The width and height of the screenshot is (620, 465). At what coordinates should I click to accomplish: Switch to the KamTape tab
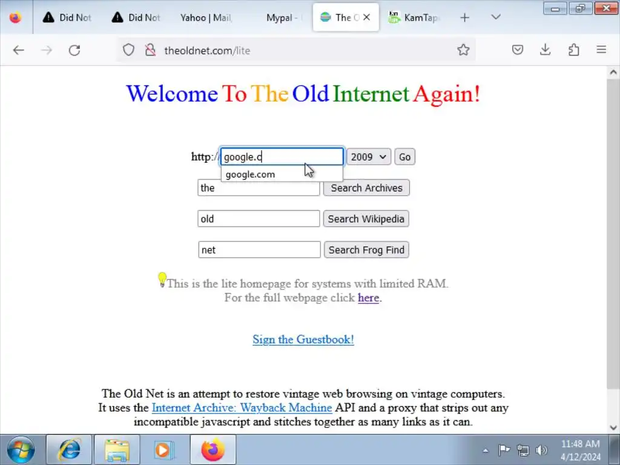click(414, 18)
